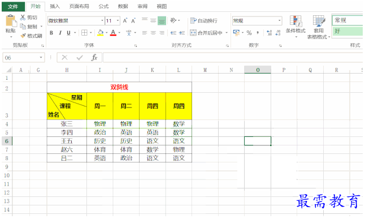Open the font color dropdown arrow
365x219 pixels.
(x=119, y=33)
